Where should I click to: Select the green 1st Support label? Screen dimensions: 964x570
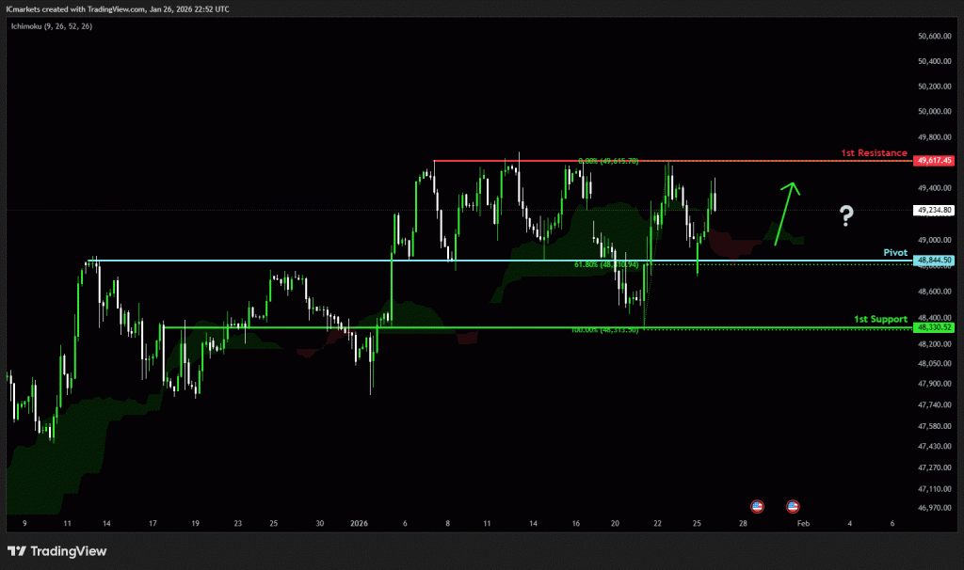coord(880,320)
